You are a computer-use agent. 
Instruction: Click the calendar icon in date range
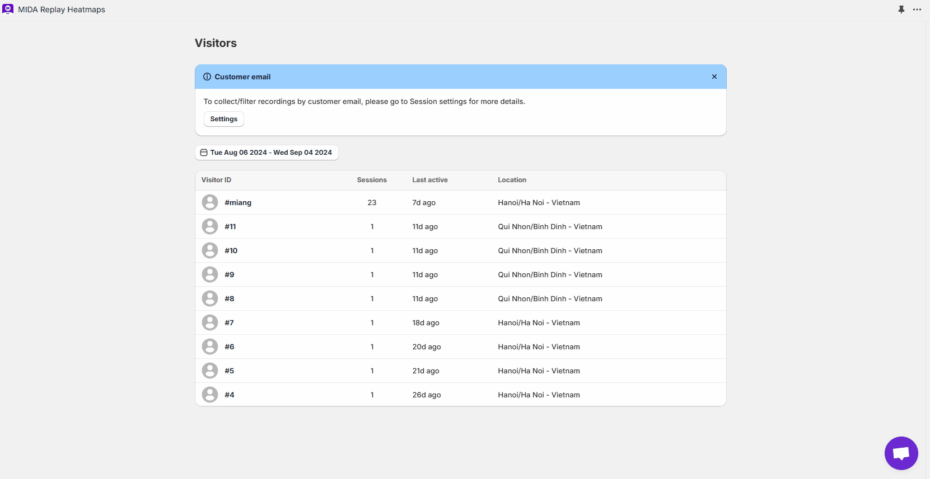coord(204,153)
